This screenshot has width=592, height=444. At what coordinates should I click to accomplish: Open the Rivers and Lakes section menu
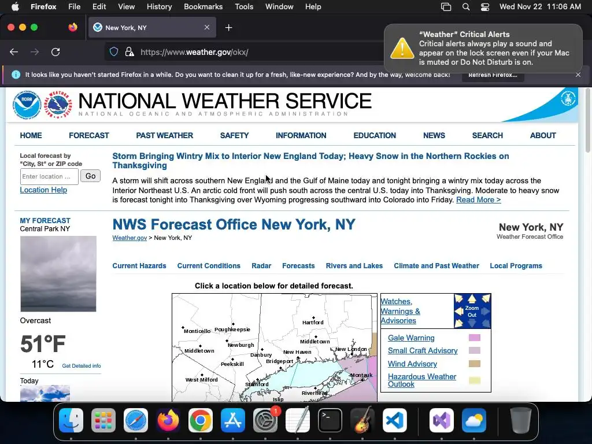pyautogui.click(x=354, y=266)
